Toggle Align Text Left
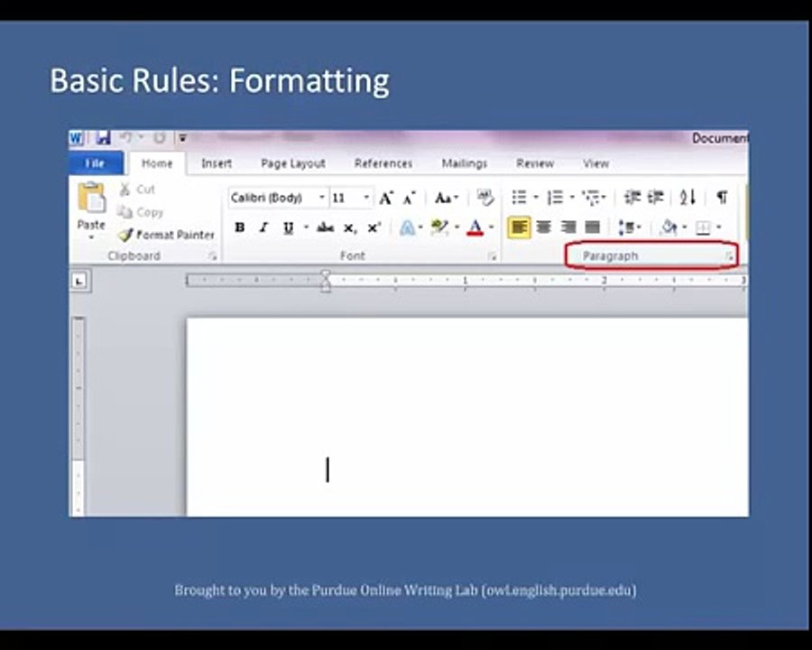This screenshot has height=650, width=812. [x=519, y=227]
